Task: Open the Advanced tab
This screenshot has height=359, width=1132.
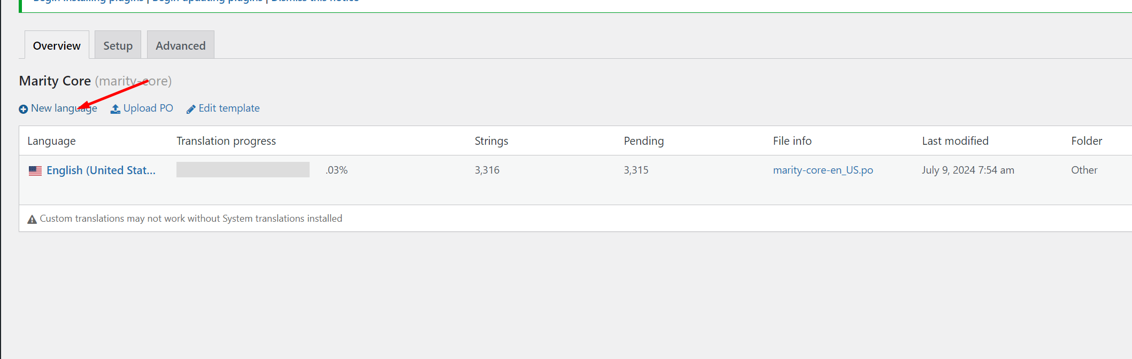Action: click(181, 45)
